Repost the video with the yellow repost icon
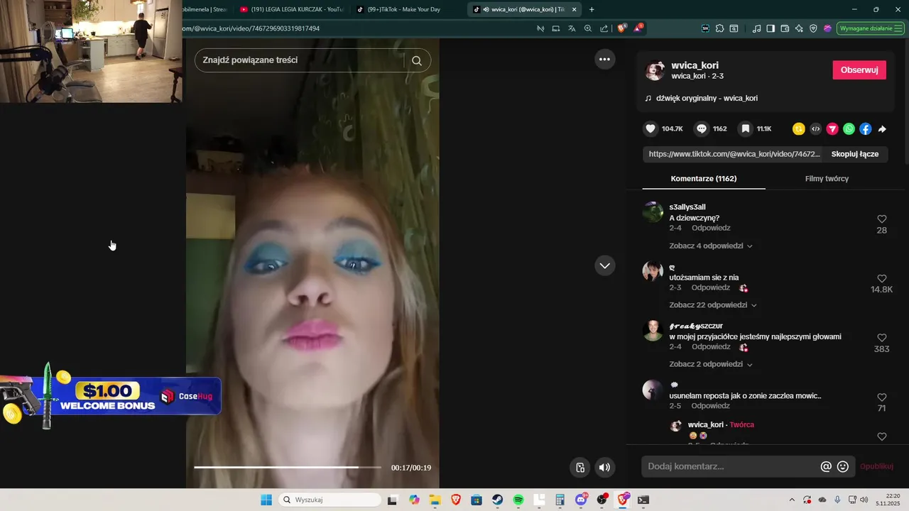Viewport: 909px width, 511px height. click(x=799, y=128)
